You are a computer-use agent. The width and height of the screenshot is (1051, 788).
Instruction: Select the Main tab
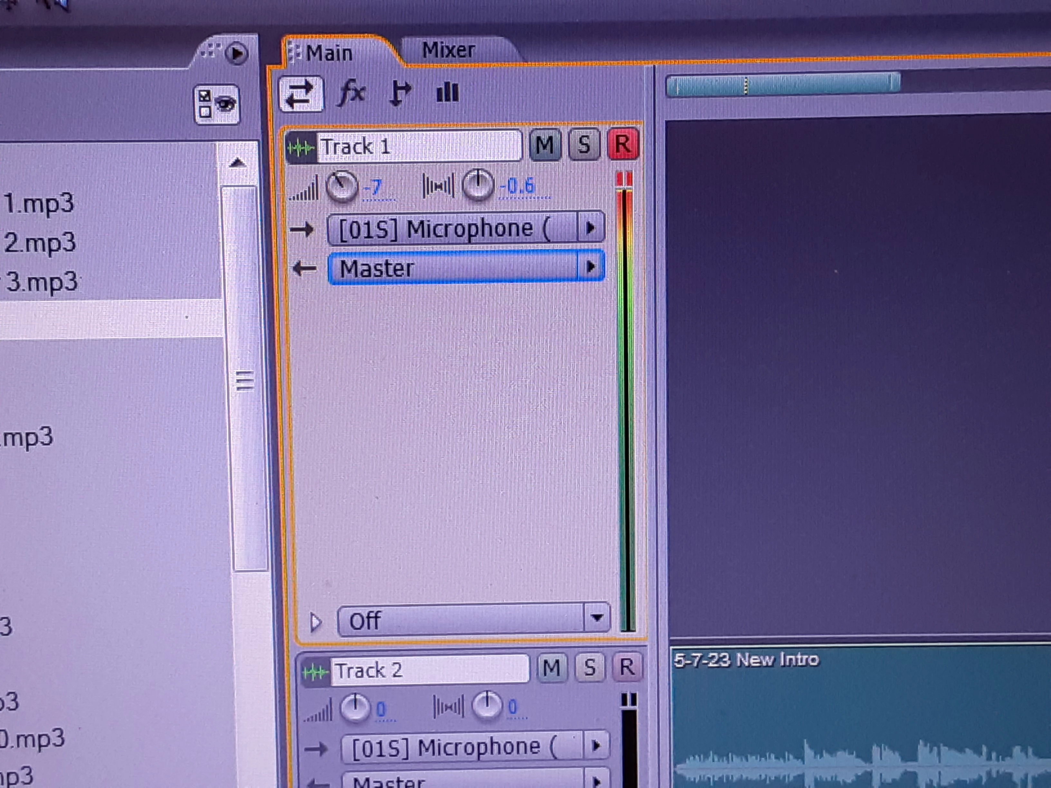pos(329,53)
